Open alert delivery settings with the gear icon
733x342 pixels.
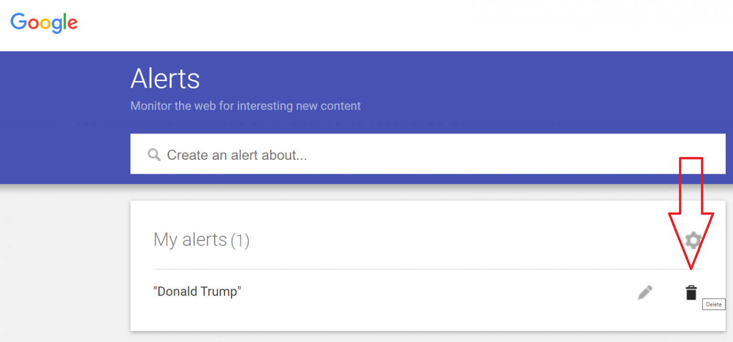pos(693,240)
